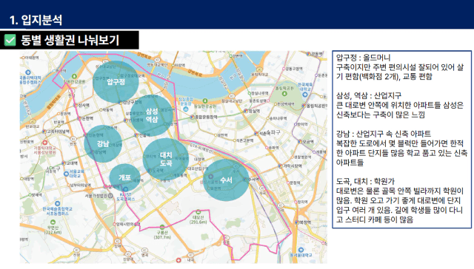The image size is (474, 269).
Task: Click the KAIST 도곡캠퍼스 school icon
Action: point(126,190)
